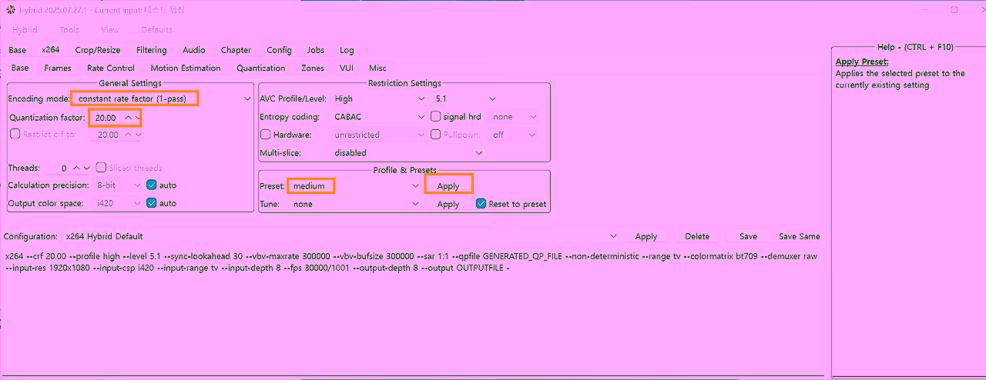986x380 pixels.
Task: Open the Hardware 'unrestricted' dropdown
Action: (380, 135)
